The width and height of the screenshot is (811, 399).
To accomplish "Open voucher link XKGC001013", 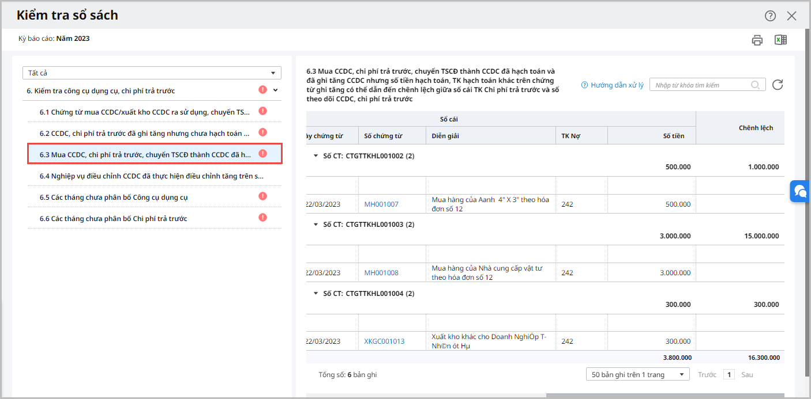I will point(384,341).
